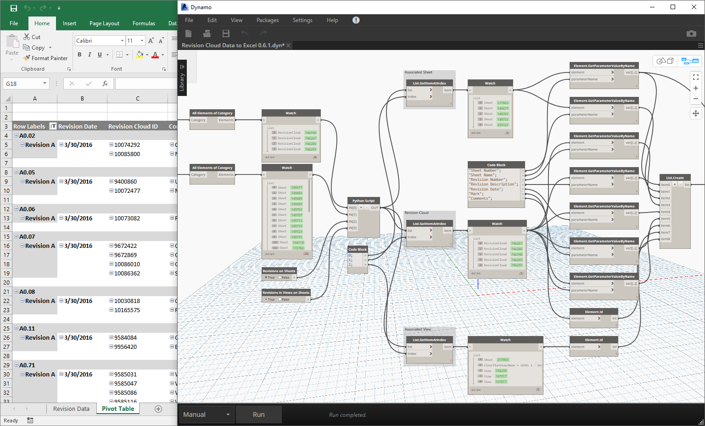This screenshot has width=705, height=426.
Task: Open the Dynamo Help menu
Action: tap(332, 20)
